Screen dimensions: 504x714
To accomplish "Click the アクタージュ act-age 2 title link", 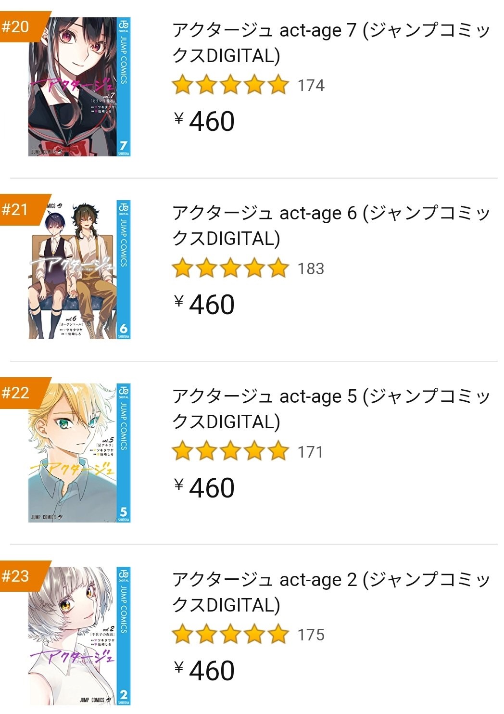I will (330, 592).
